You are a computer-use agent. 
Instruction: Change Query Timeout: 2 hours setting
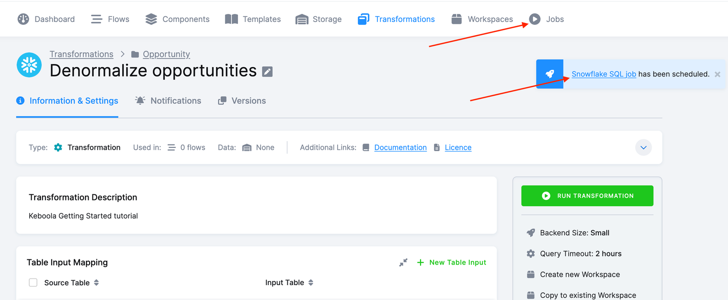click(581, 254)
